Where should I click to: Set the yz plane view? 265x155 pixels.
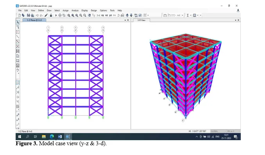tap(111, 15)
